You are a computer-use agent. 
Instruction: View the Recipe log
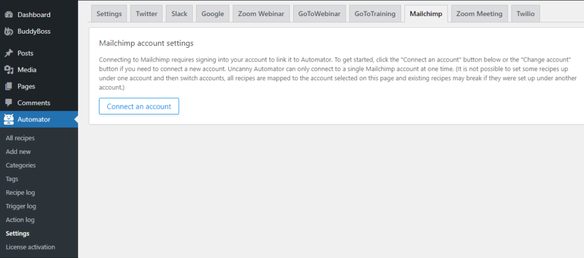coord(21,193)
